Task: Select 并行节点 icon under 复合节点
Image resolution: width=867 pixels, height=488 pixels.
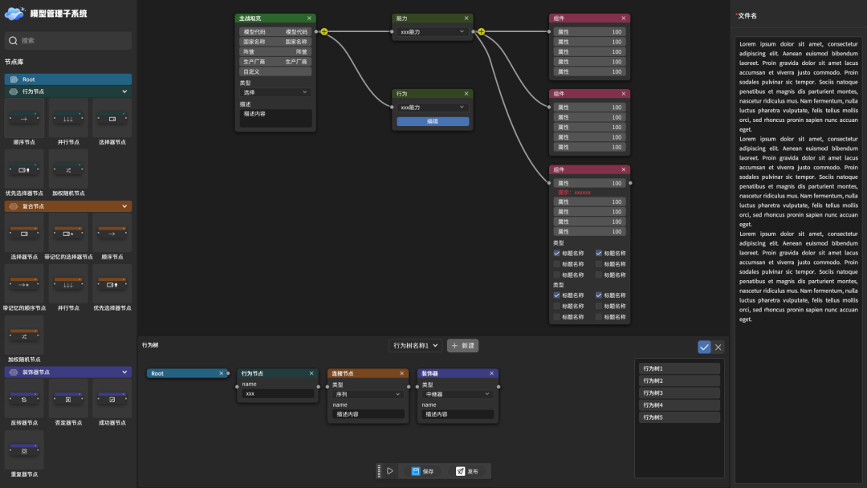Action: pyautogui.click(x=68, y=284)
